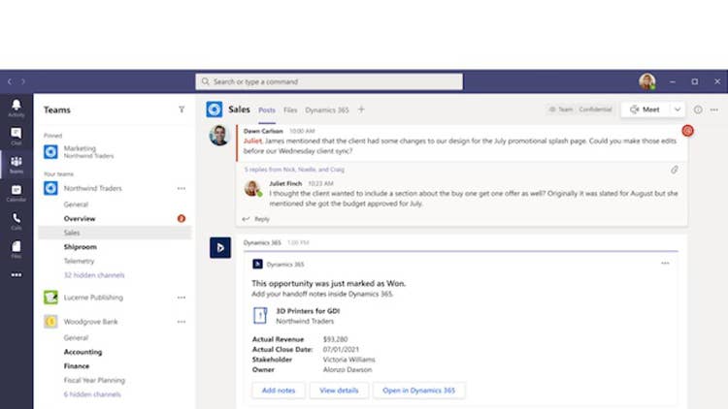The height and width of the screenshot is (409, 728).
Task: Add a new tab with plus icon
Action: 361,110
